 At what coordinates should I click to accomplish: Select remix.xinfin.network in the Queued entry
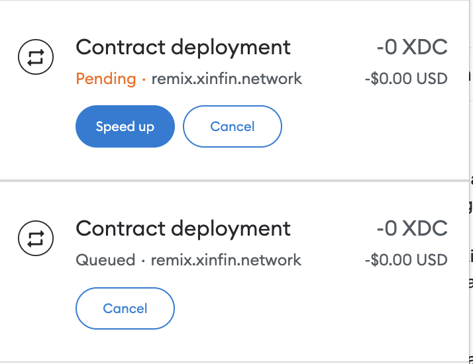click(226, 260)
